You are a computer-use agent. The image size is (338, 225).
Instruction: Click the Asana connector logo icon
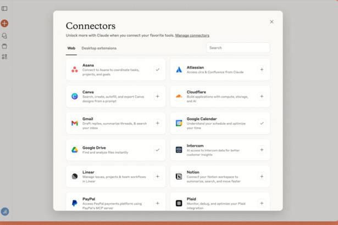click(75, 70)
